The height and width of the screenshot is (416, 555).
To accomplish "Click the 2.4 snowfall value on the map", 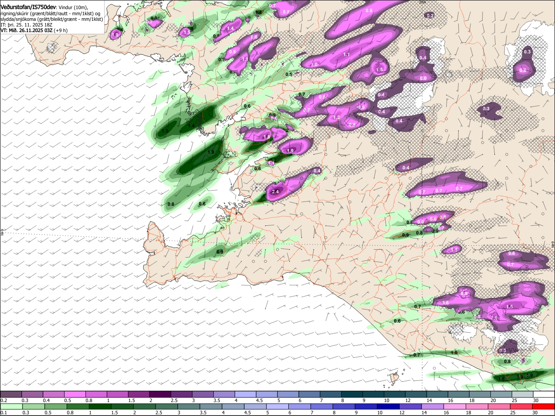I will click(x=275, y=191).
